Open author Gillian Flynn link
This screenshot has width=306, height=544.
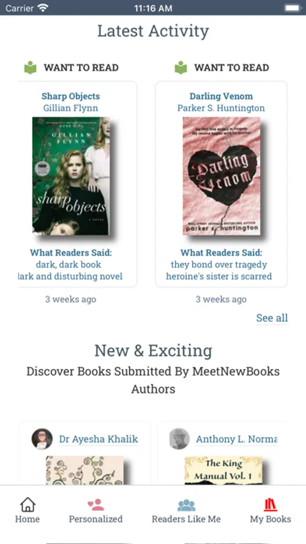tap(71, 108)
